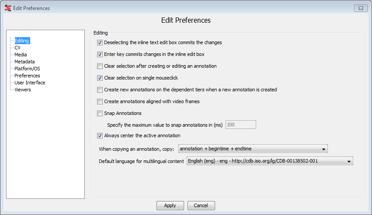Open the User Interface preferences category
Viewport: 372px width, 215px height.
click(x=30, y=83)
